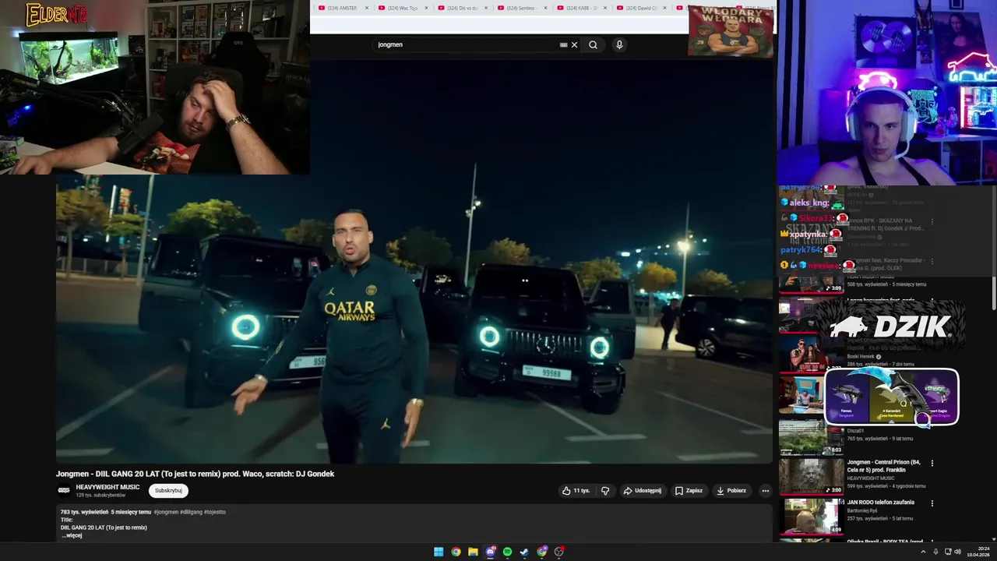Click the #diilgang hashtag link
Image resolution: width=997 pixels, height=561 pixels.
click(x=191, y=512)
